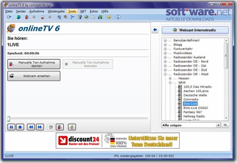
Task: Expand the Benutzerdefiniert tree node
Action: click(165, 40)
